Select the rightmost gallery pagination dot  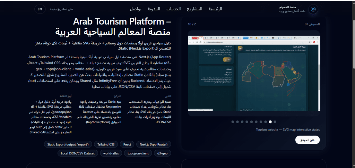click(275, 122)
